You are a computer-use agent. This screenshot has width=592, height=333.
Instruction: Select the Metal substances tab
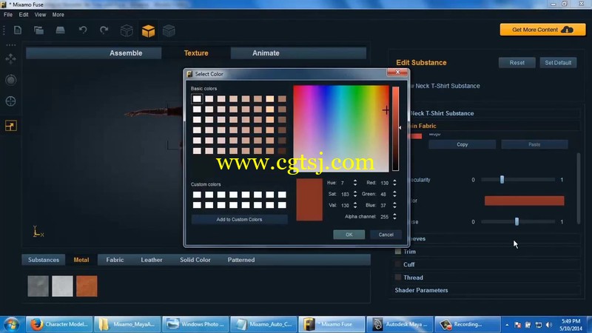[81, 260]
